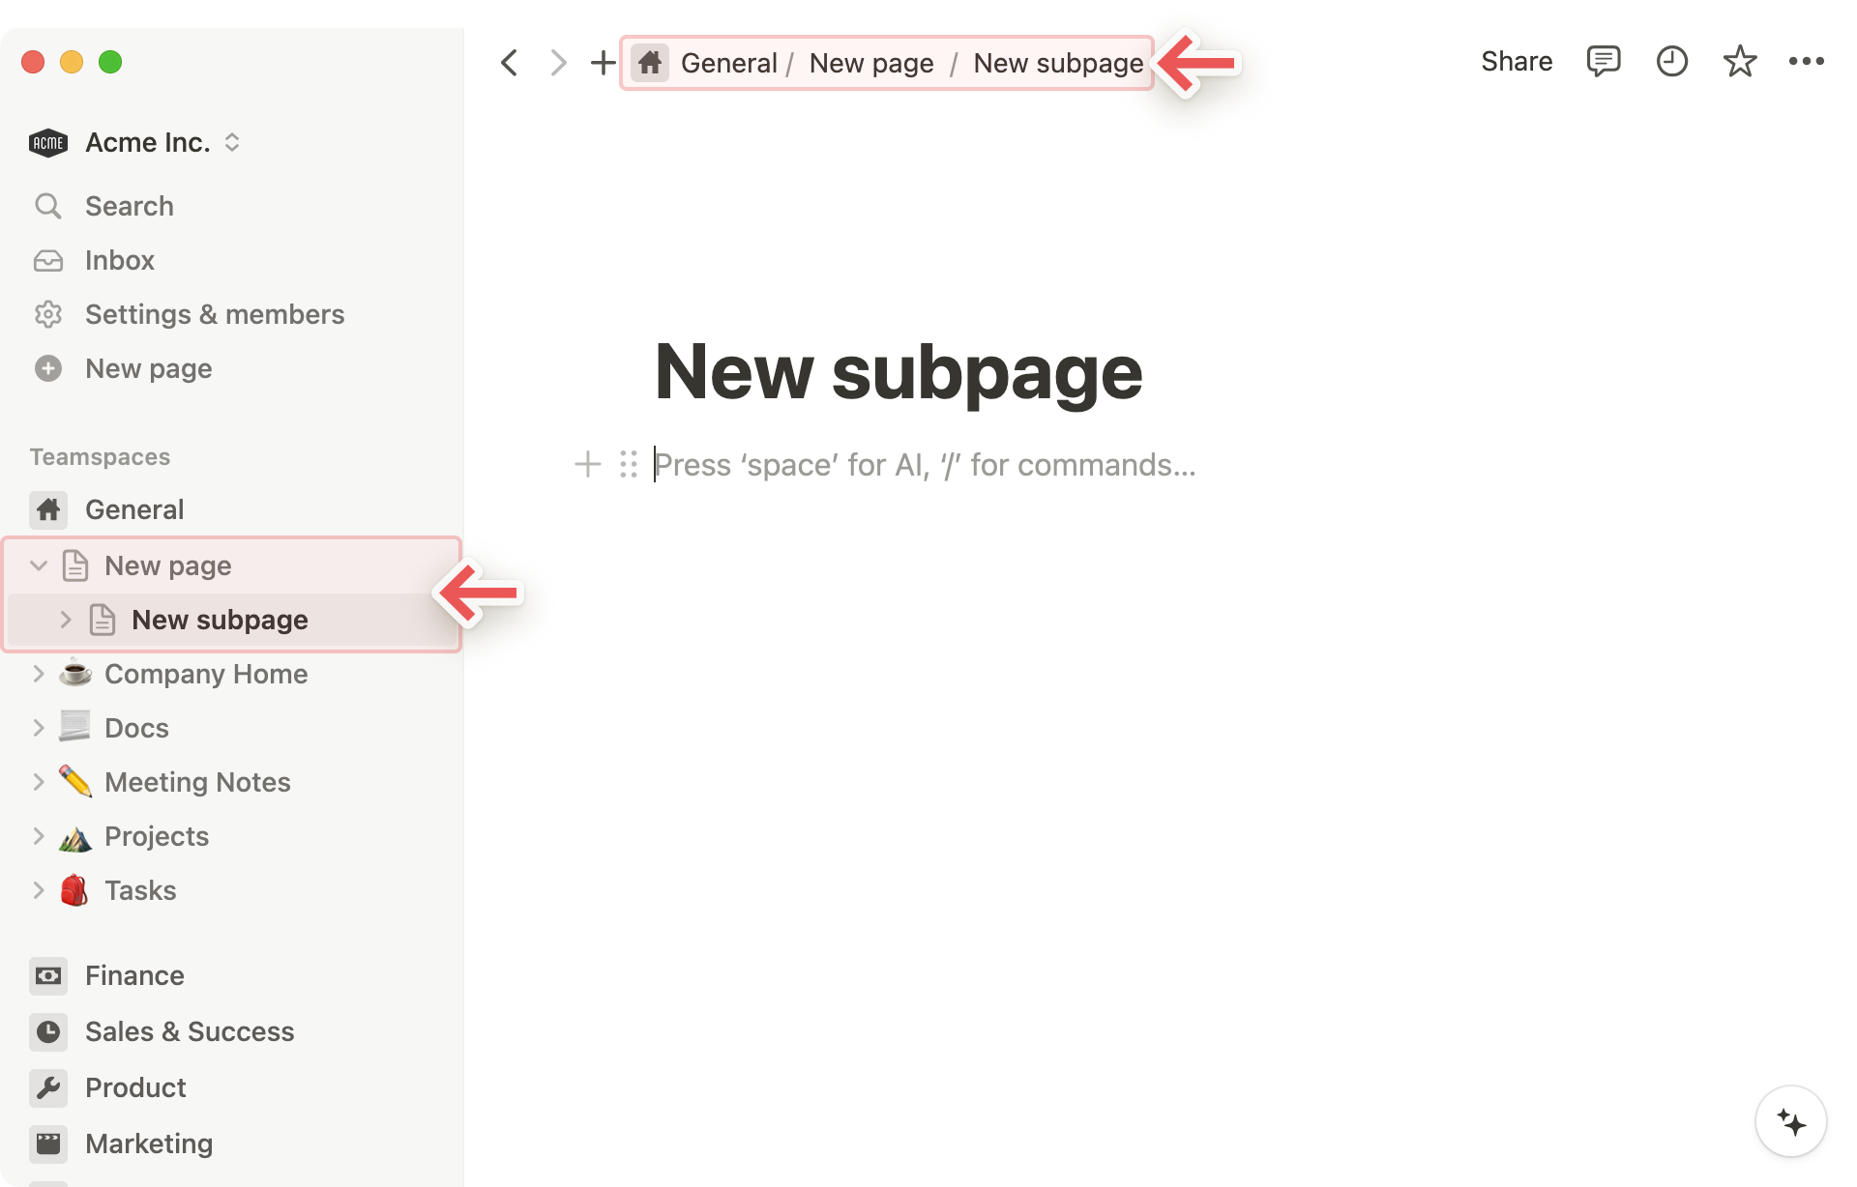The height and width of the screenshot is (1187, 1857).
Task: Open the comments icon in top bar
Action: pos(1603,62)
